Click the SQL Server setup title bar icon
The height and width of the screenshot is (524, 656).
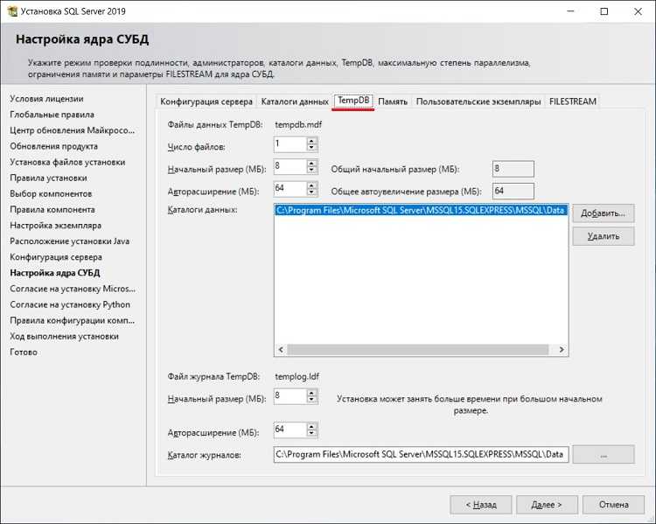click(12, 11)
